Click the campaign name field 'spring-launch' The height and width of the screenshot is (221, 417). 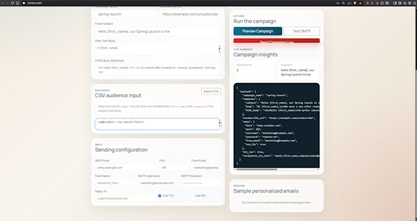click(126, 14)
